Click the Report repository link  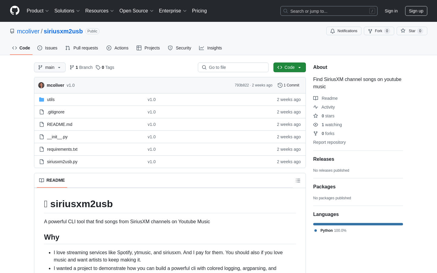click(329, 142)
